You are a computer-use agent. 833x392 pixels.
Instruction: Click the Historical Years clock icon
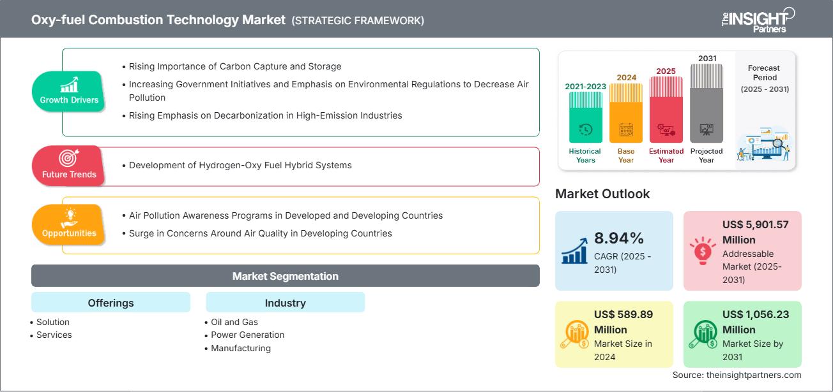pos(585,129)
